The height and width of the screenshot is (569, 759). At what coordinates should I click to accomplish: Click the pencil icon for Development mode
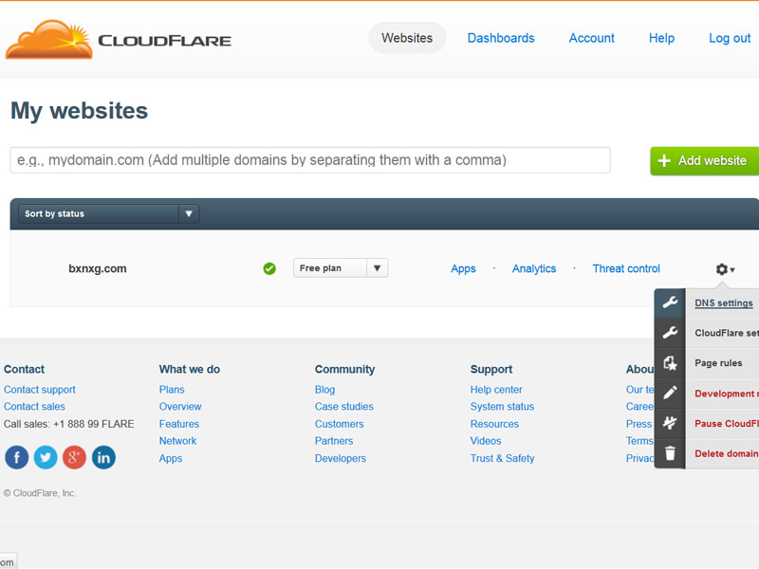coord(670,393)
